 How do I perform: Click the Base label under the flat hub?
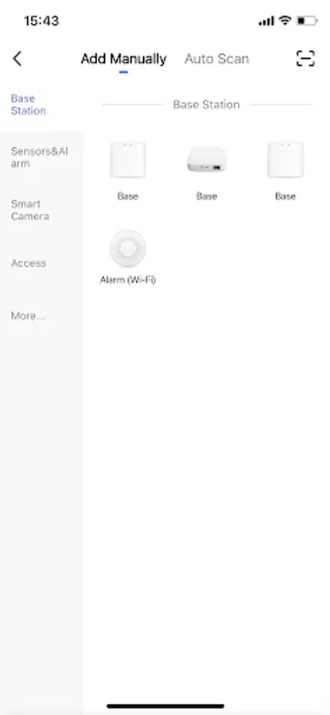(x=207, y=196)
